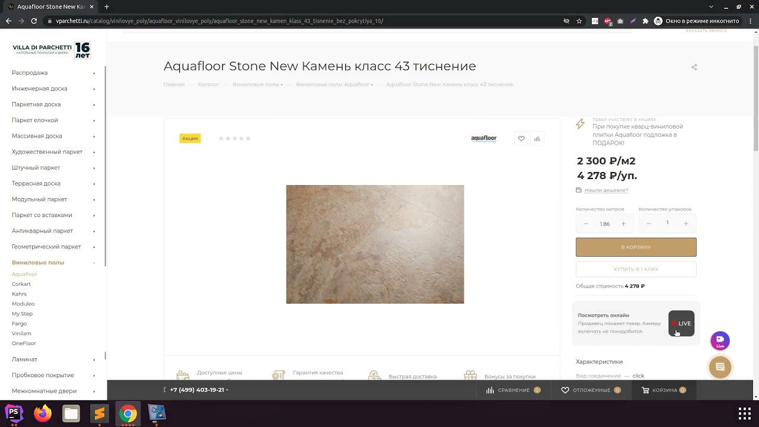The height and width of the screenshot is (427, 759).
Task: Open a new browser tab
Action: tap(107, 7)
